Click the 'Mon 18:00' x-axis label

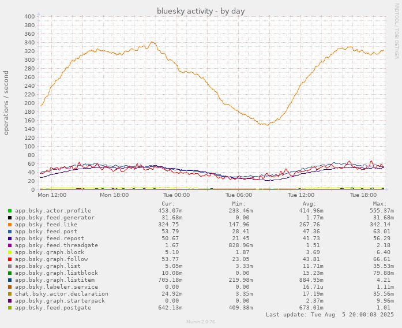click(x=114, y=195)
